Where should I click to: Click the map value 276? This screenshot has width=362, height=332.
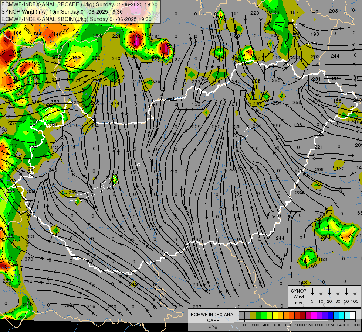[x=317, y=101]
